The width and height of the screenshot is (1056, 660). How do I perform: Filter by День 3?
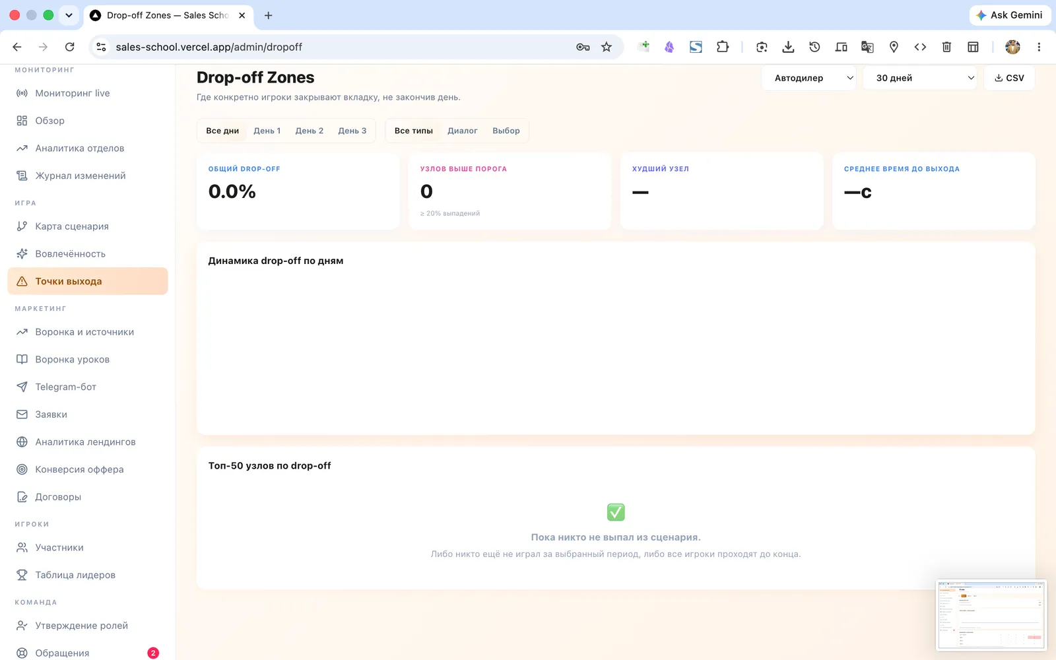[x=352, y=131]
